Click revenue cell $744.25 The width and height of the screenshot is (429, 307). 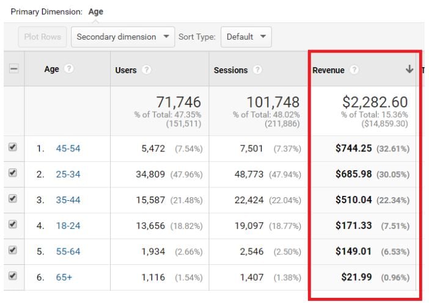[353, 148]
